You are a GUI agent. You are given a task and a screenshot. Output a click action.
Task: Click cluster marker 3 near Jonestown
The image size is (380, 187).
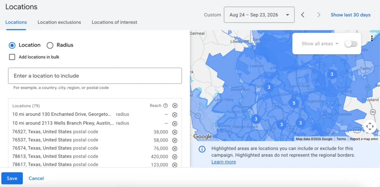[269, 87]
